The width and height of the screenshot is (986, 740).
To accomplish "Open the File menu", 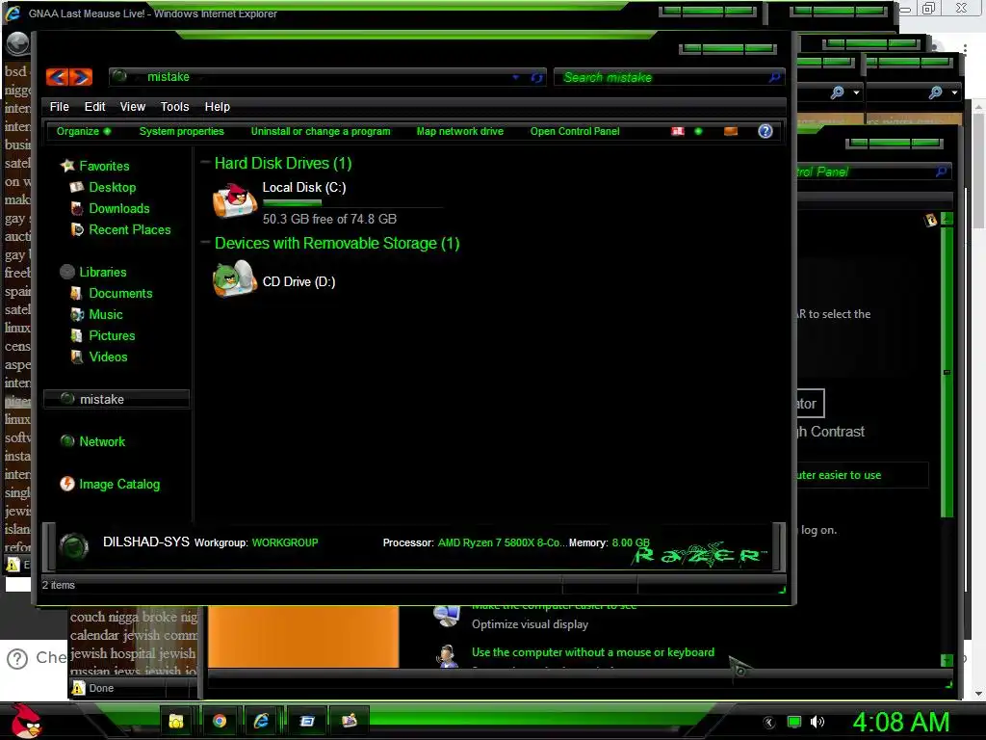I will point(59,106).
